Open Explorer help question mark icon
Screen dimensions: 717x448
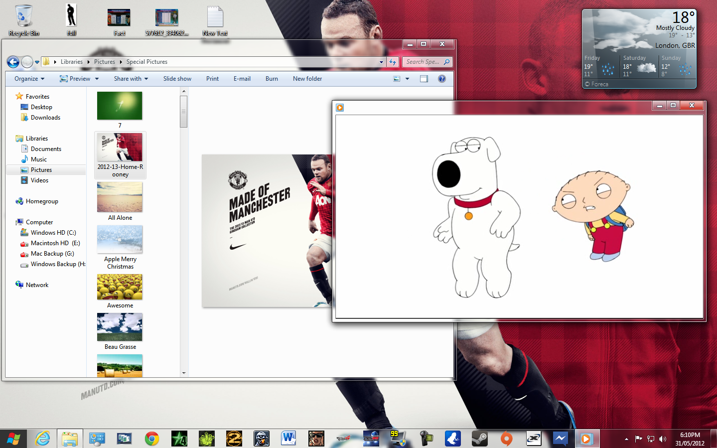(x=442, y=79)
